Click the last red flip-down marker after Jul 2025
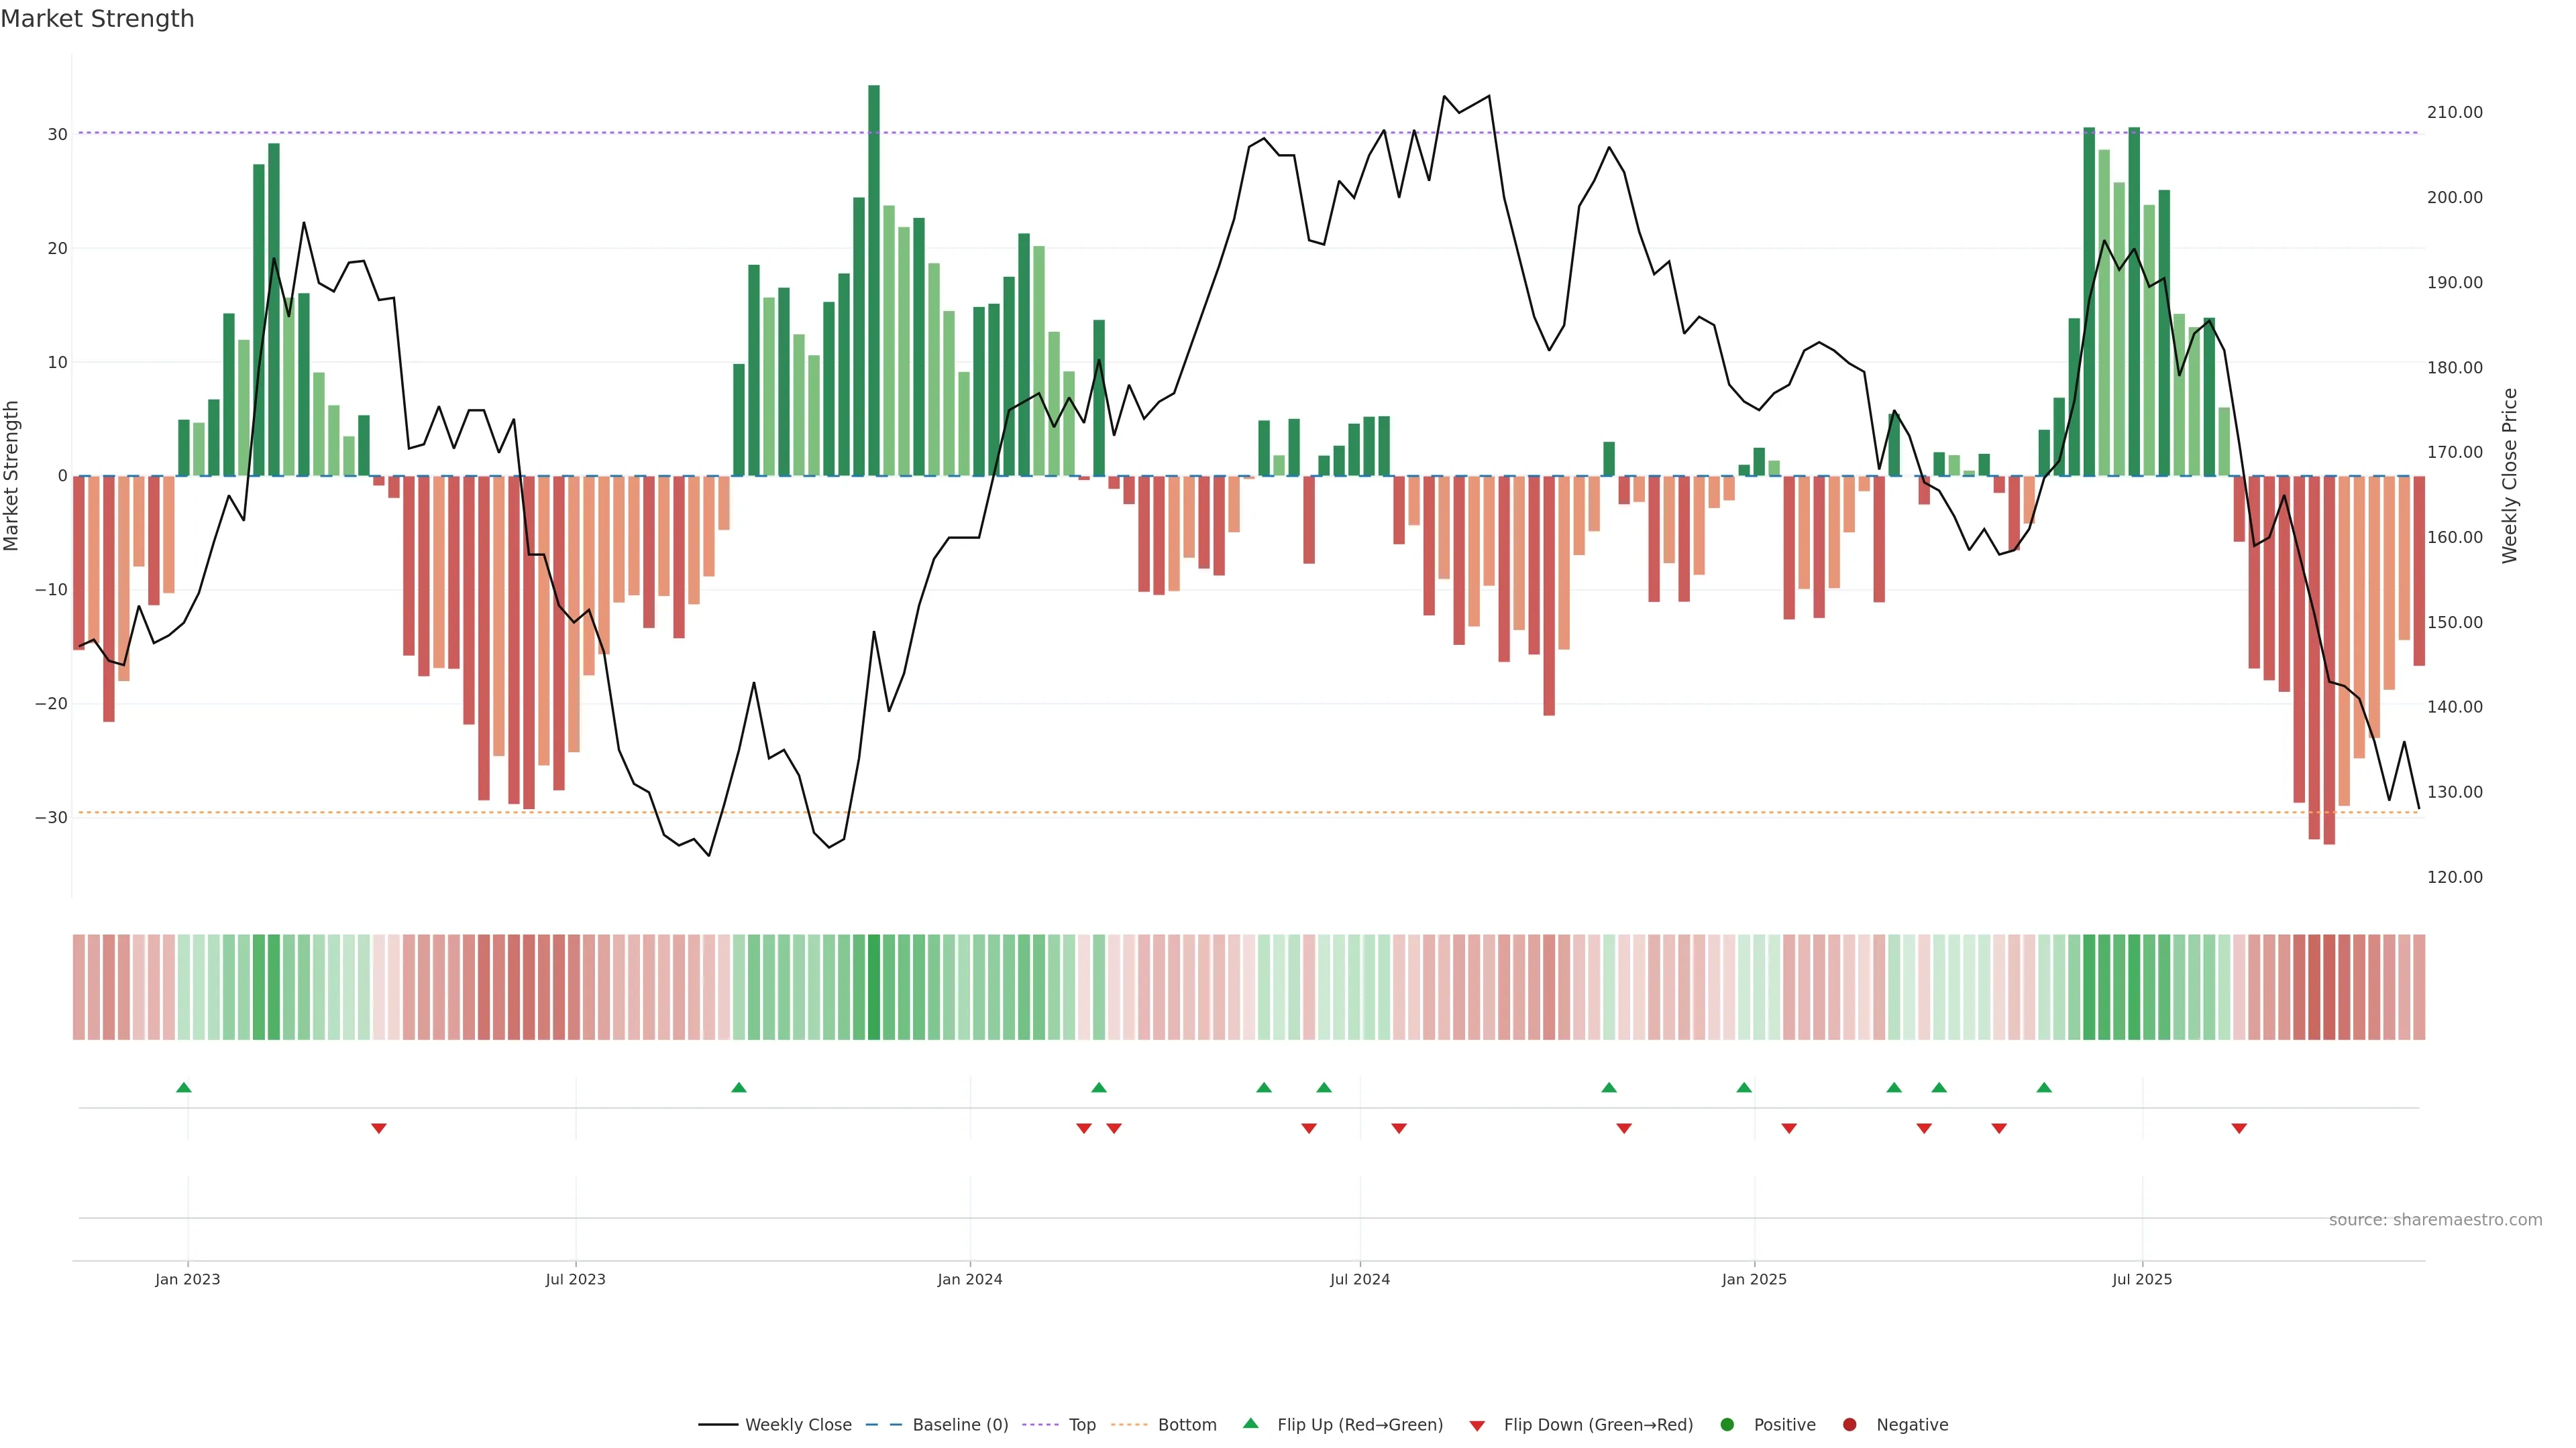This screenshot has width=2576, height=1448. point(2239,1128)
